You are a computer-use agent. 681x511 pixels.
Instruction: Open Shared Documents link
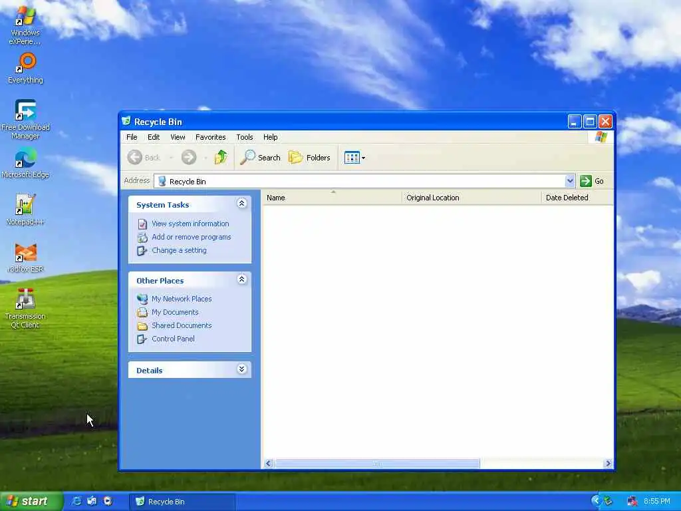tap(182, 325)
